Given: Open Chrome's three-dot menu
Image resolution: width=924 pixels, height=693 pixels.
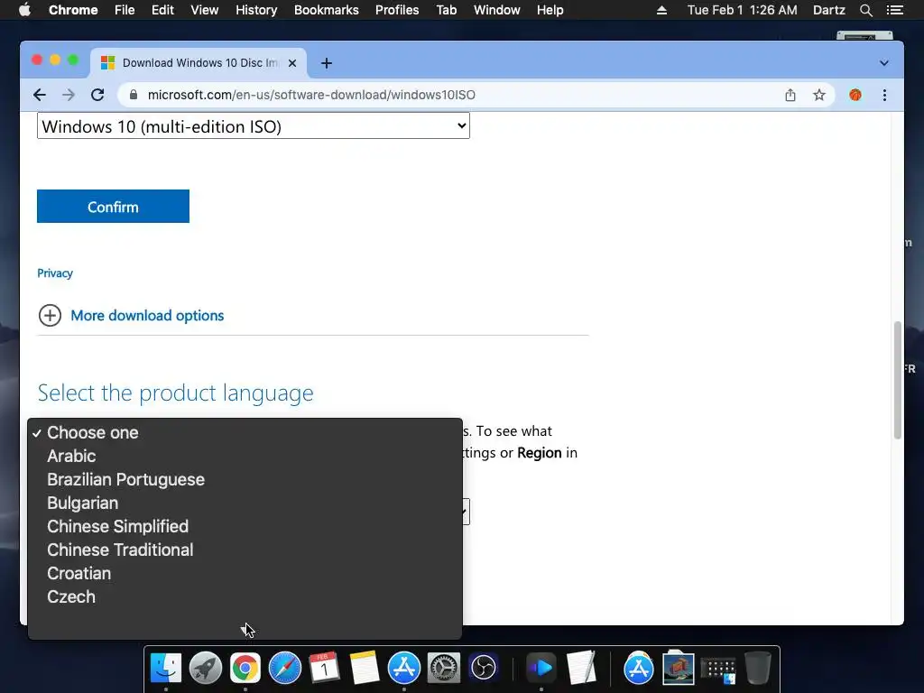Looking at the screenshot, I should pyautogui.click(x=884, y=95).
